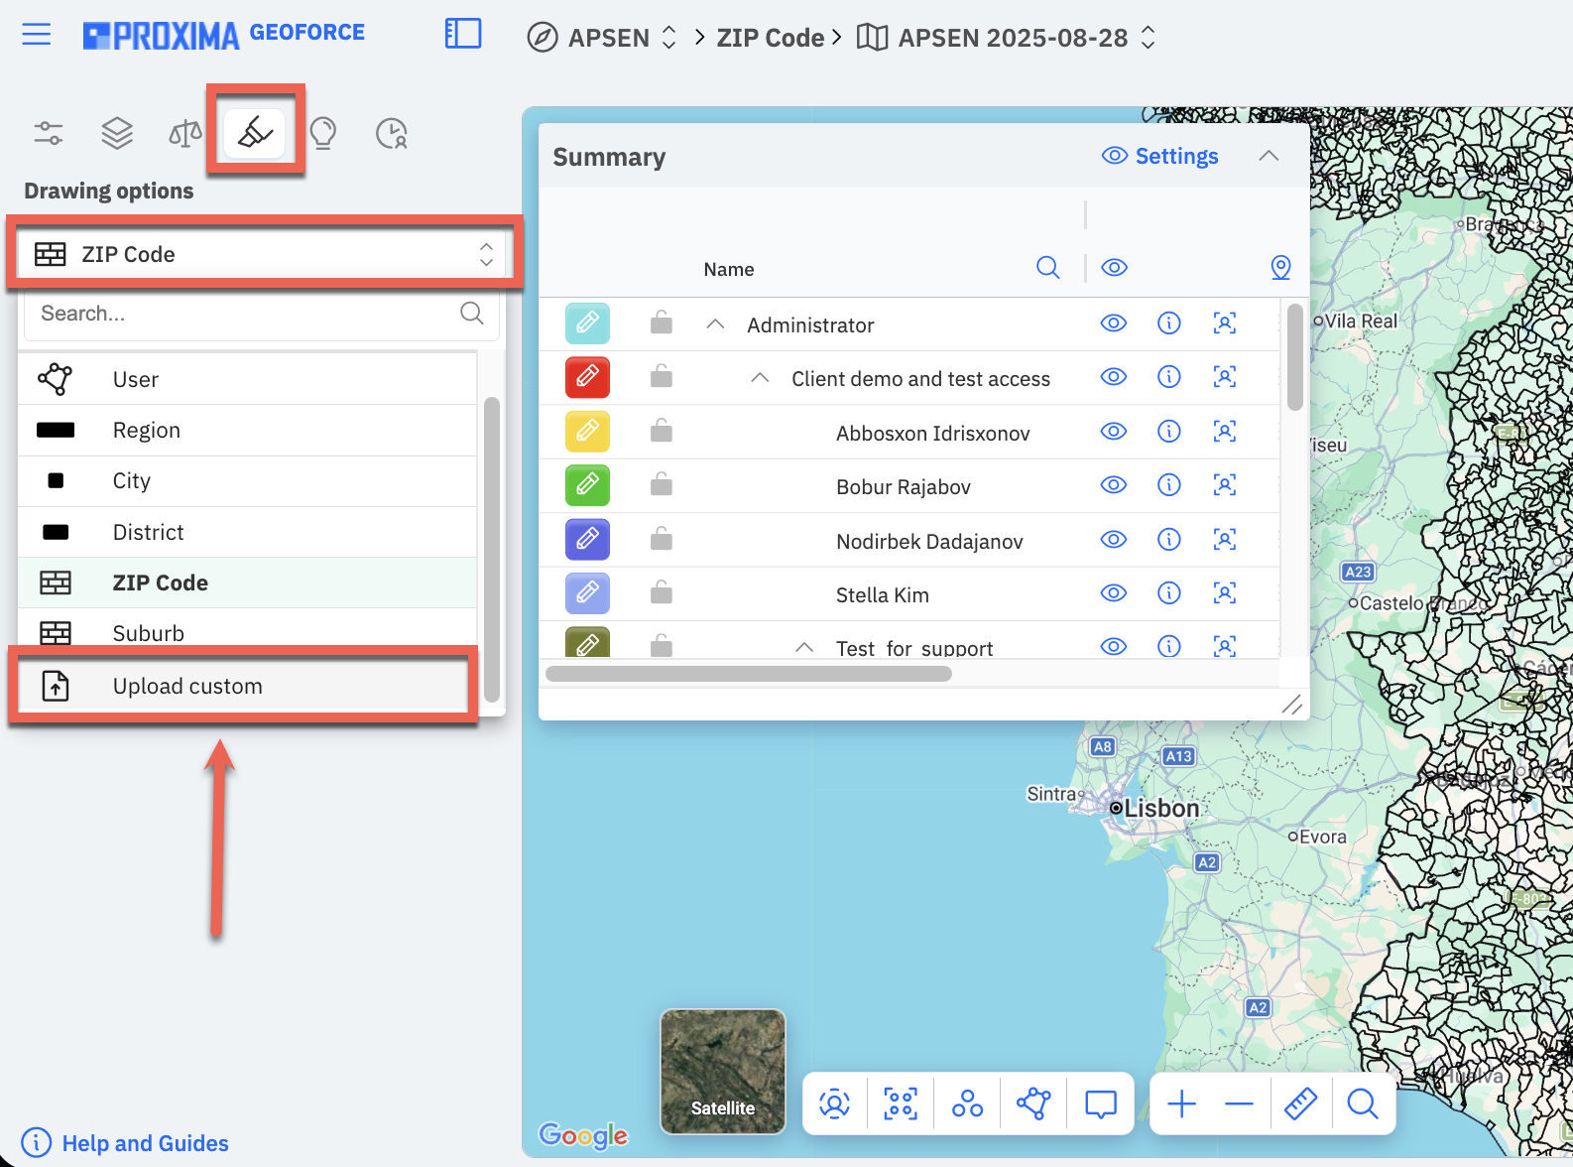The width and height of the screenshot is (1573, 1167).
Task: Collapse the Administrator tree node
Action: [x=715, y=324]
